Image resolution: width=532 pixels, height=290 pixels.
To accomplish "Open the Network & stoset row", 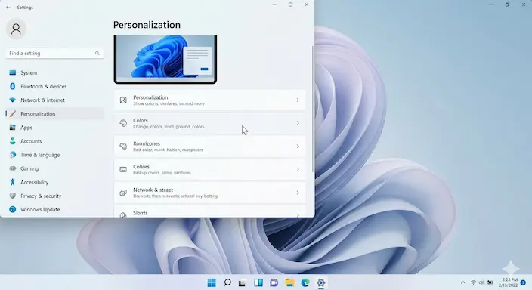I will (209, 193).
